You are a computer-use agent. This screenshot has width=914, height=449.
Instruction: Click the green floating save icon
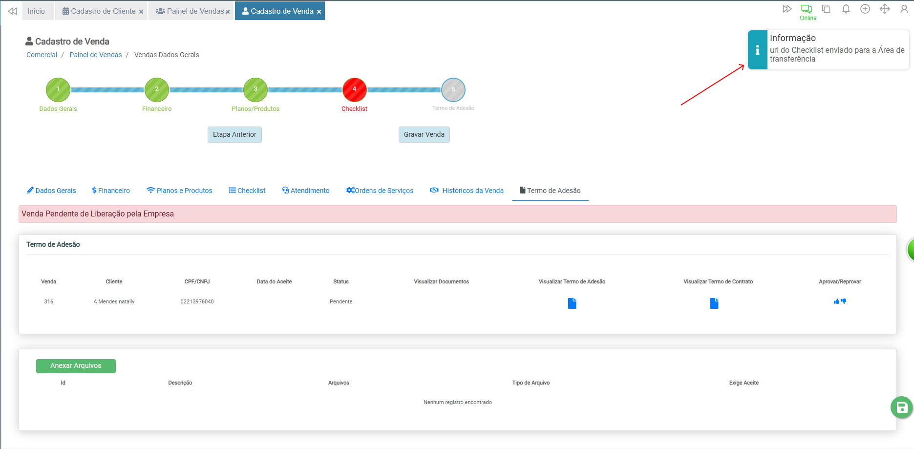click(x=902, y=407)
